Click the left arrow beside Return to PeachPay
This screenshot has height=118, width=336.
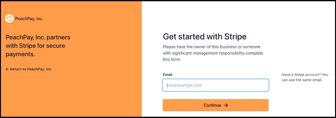pyautogui.click(x=7, y=69)
